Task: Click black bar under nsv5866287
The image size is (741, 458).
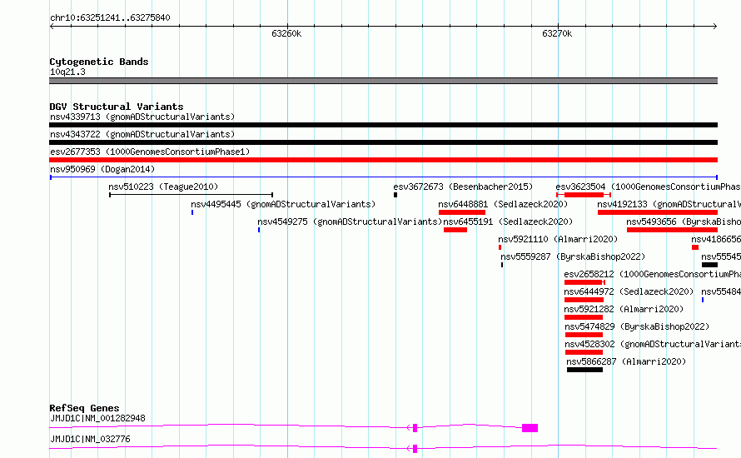Action: point(585,370)
